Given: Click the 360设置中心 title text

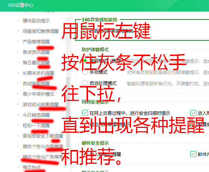Looking at the screenshot, I should pyautogui.click(x=20, y=5).
